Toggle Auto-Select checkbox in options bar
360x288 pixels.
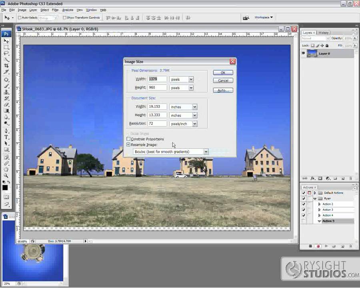(x=20, y=18)
